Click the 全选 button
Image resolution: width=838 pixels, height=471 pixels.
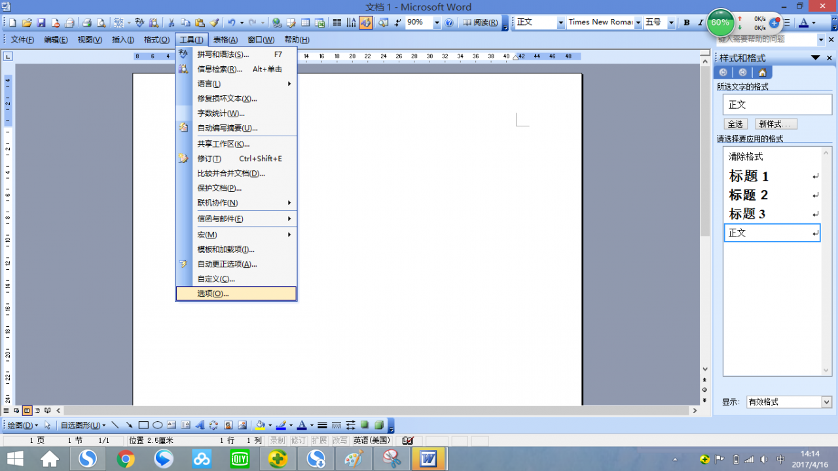(735, 124)
